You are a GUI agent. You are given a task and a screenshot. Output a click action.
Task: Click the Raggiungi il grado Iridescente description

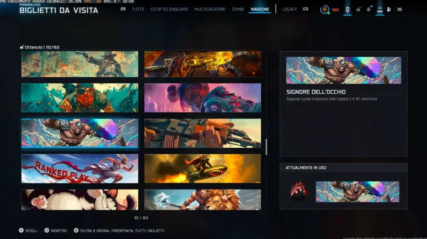click(332, 99)
